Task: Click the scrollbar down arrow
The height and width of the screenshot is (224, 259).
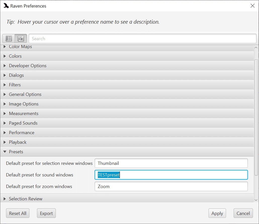Action: point(256,200)
